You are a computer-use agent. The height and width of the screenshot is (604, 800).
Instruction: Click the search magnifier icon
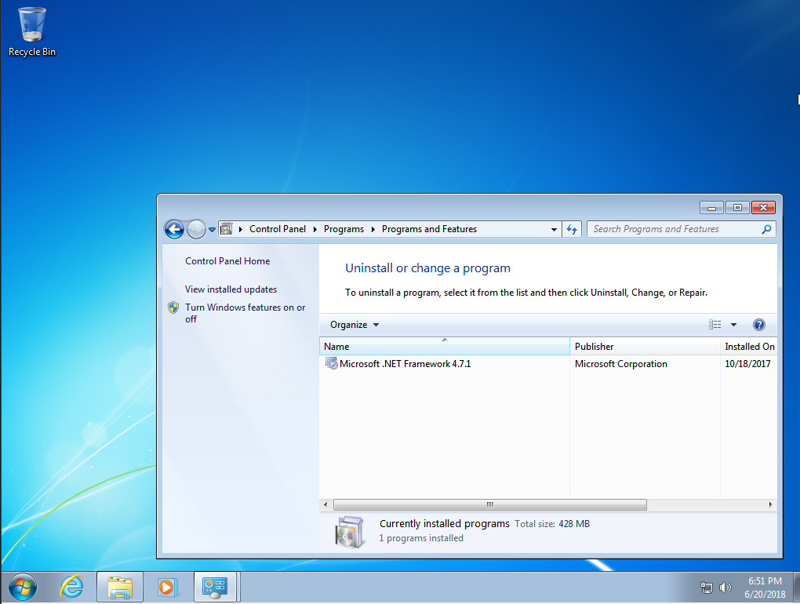(766, 229)
